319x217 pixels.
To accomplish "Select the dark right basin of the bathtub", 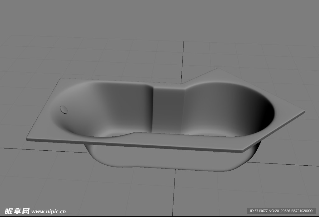I will pos(237,109).
